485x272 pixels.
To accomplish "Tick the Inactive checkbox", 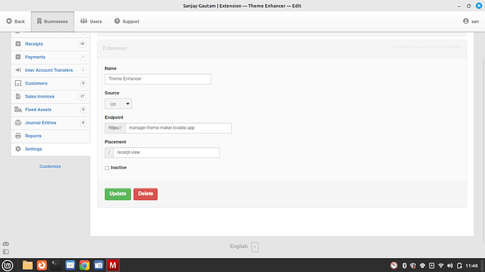I will (x=107, y=168).
